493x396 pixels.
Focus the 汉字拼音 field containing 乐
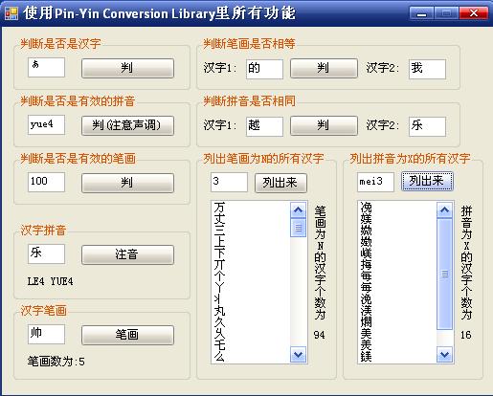(x=46, y=253)
